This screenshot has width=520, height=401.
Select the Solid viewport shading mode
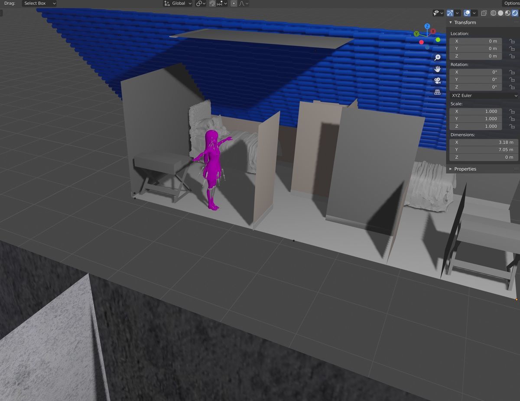pos(500,13)
